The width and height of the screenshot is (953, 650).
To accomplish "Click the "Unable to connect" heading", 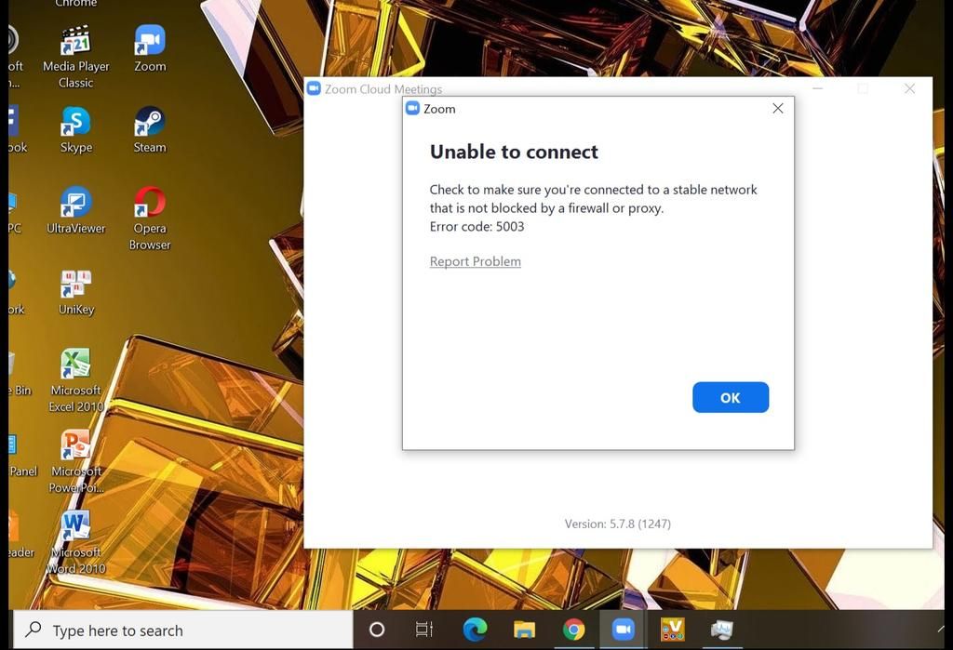I will pyautogui.click(x=514, y=152).
